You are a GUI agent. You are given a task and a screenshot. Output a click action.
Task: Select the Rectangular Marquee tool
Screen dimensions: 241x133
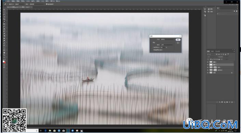click(4, 12)
